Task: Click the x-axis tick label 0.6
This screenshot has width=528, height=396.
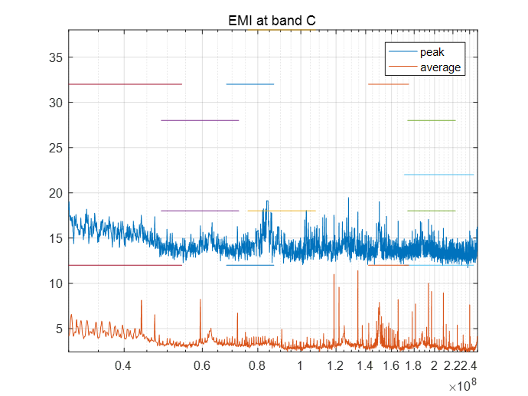Action: [x=202, y=365]
